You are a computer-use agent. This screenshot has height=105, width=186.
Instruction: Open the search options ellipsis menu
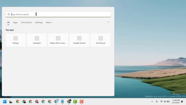tap(108, 22)
